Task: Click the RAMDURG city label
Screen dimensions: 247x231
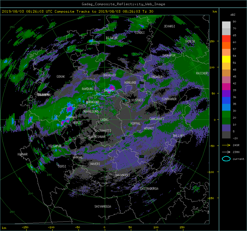Action: [x=88, y=89]
